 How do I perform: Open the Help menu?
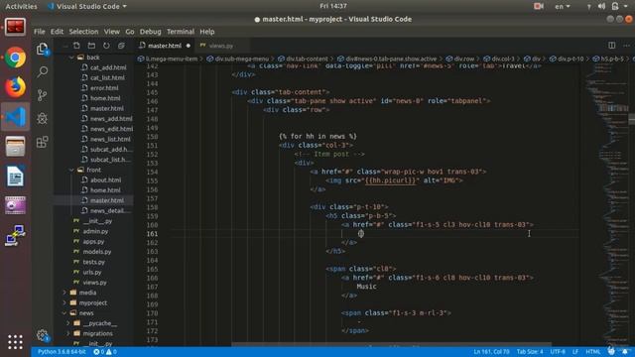pyautogui.click(x=207, y=32)
